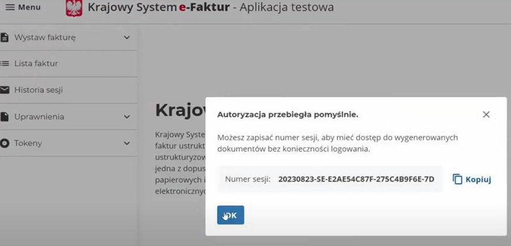This screenshot has height=246, width=511.
Task: Select the Tokeny sidebar label
Action: click(28, 143)
